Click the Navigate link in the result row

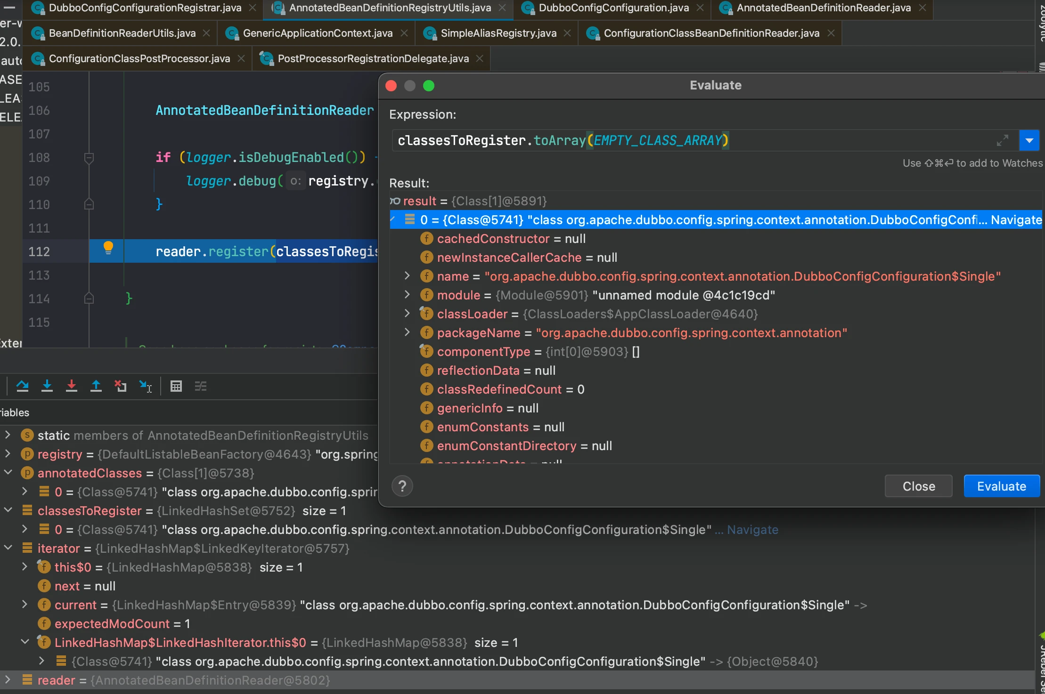coord(1016,220)
